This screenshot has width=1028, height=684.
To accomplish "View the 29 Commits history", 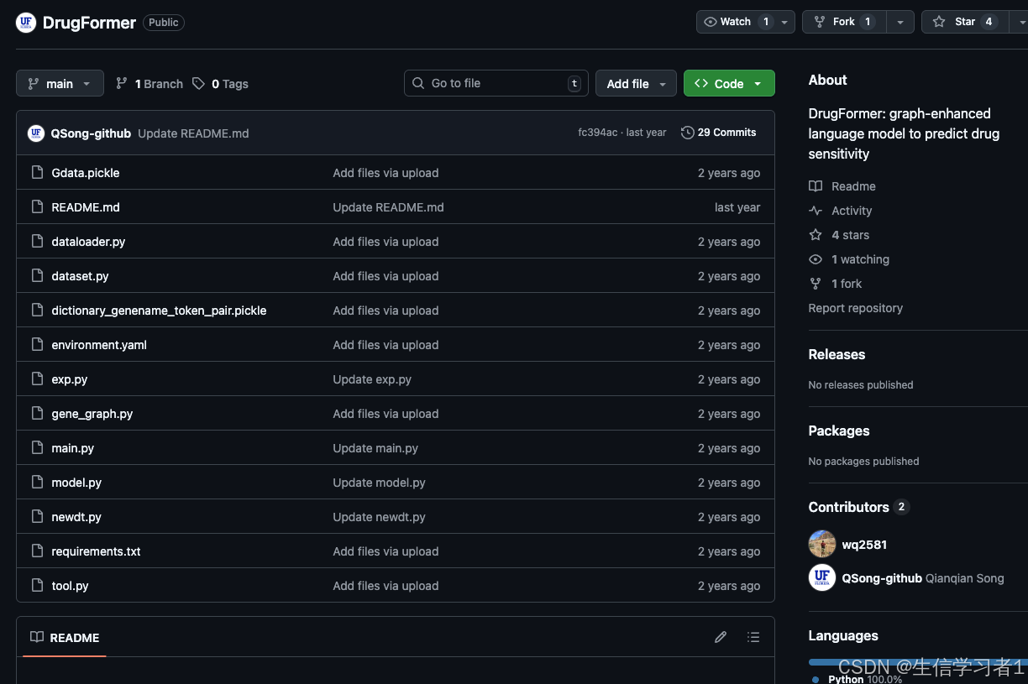I will click(x=718, y=133).
